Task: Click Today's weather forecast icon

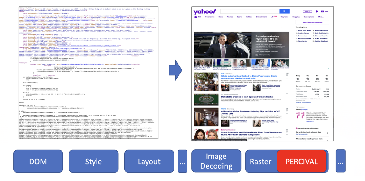Action: 298,79
